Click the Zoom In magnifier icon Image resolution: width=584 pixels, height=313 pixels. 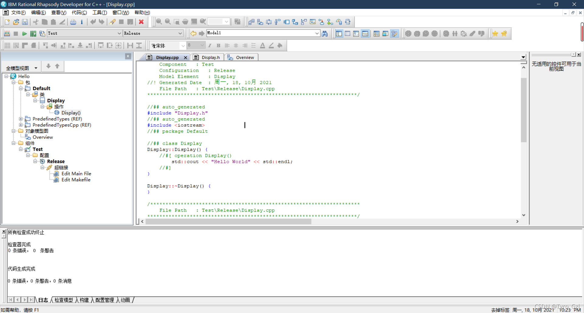pyautogui.click(x=159, y=22)
